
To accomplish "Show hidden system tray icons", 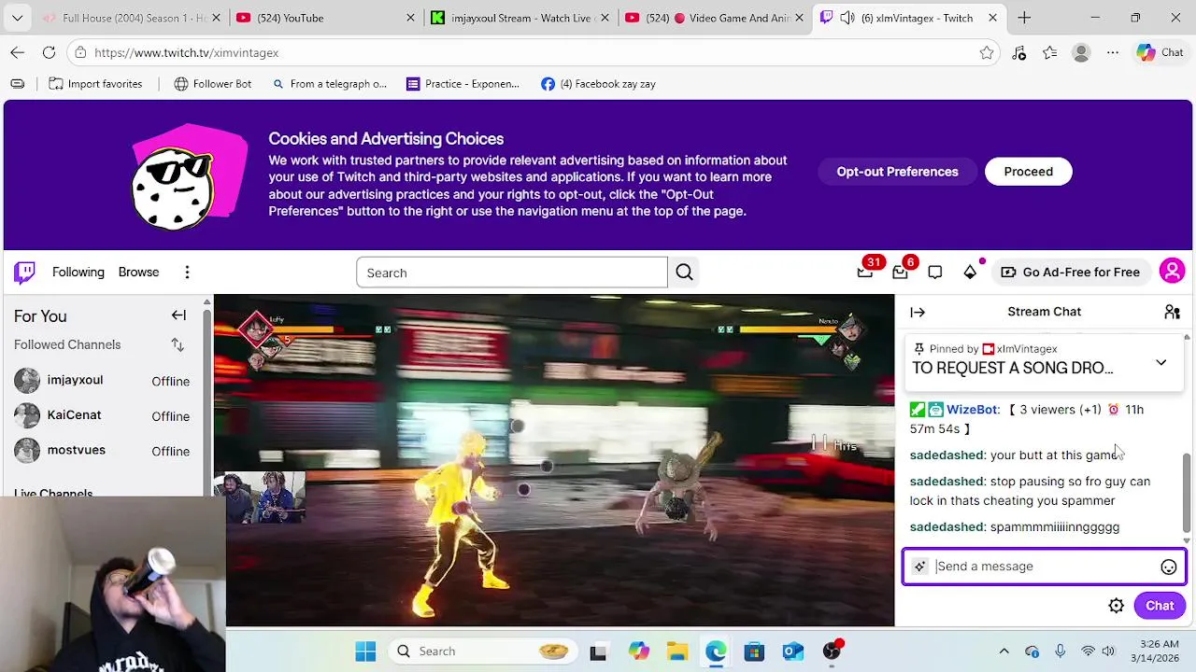I will click(1004, 651).
